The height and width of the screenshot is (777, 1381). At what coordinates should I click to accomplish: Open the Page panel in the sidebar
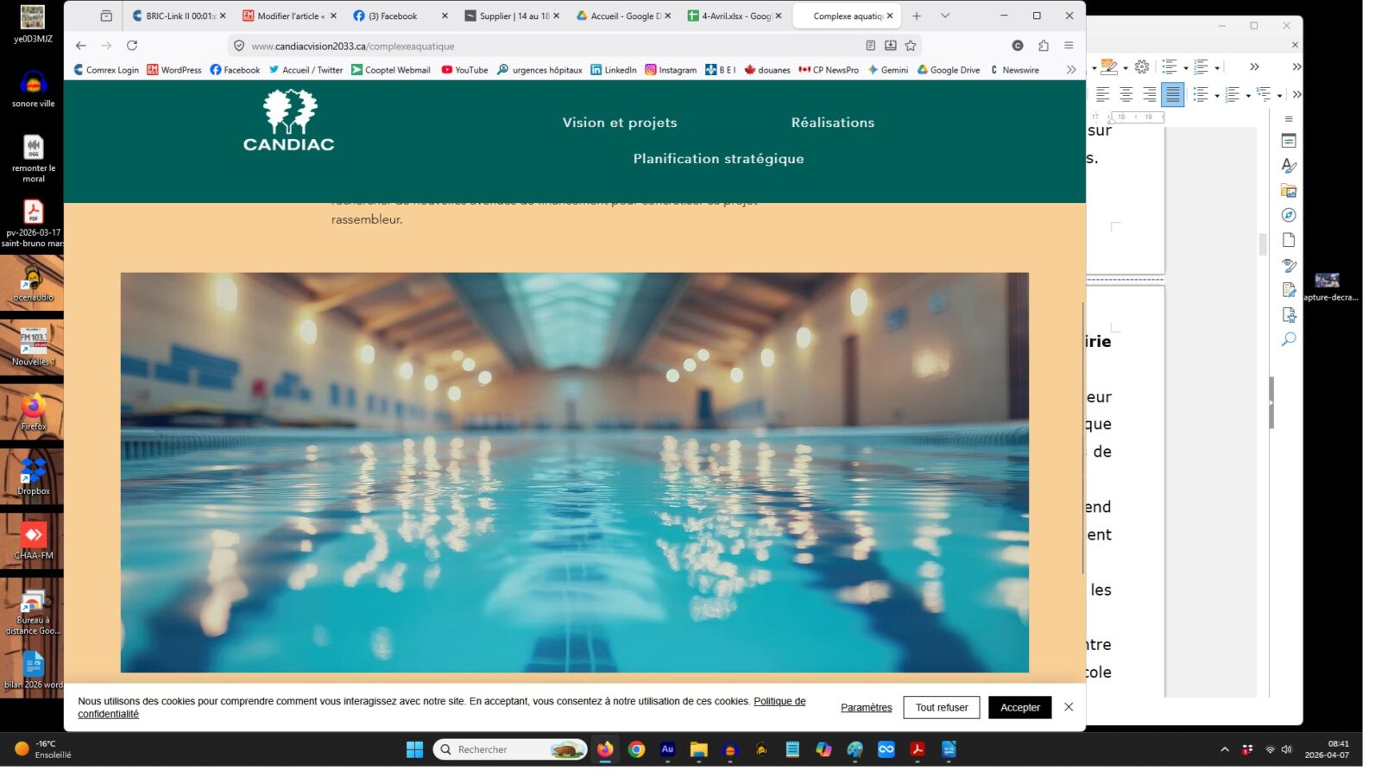(x=1289, y=240)
